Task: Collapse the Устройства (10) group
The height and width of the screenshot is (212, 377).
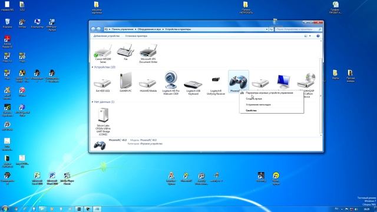Action: coord(92,67)
